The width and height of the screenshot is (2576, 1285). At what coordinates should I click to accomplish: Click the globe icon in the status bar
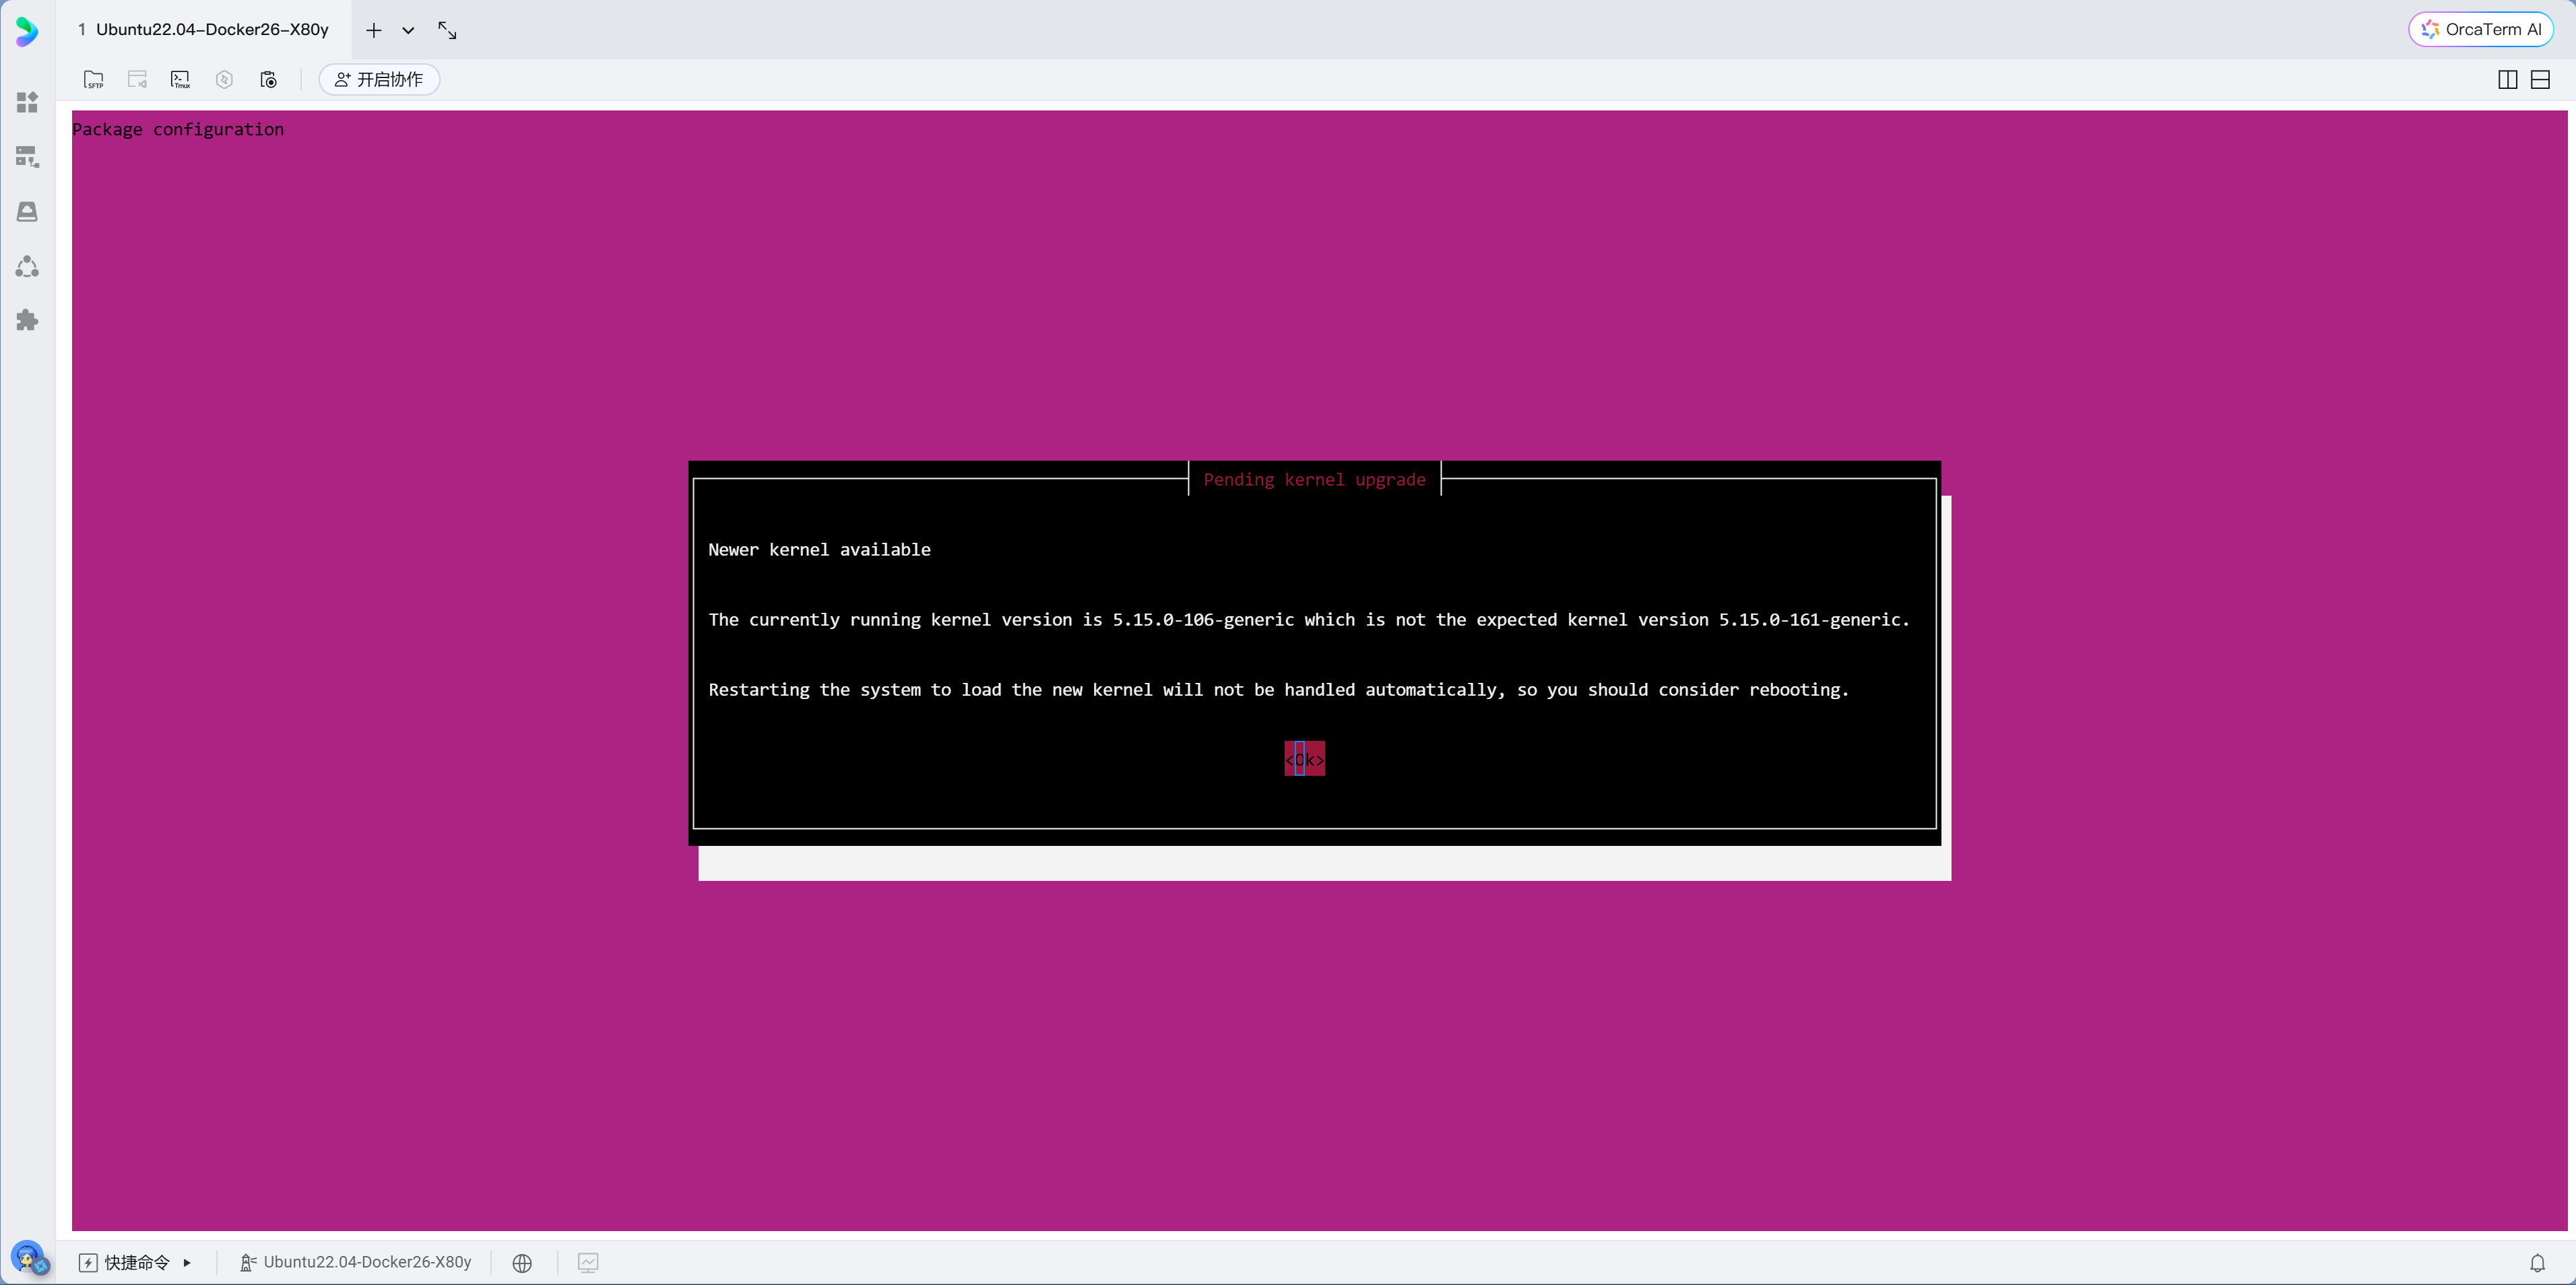pyautogui.click(x=522, y=1262)
